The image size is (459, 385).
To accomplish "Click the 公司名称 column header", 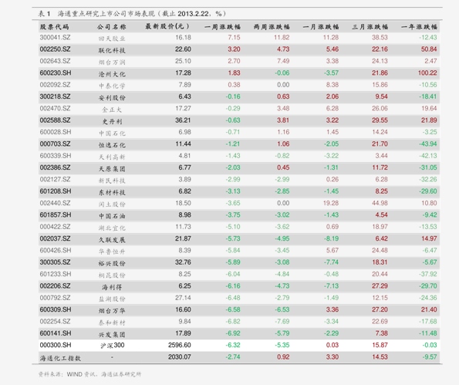I will click(112, 27).
